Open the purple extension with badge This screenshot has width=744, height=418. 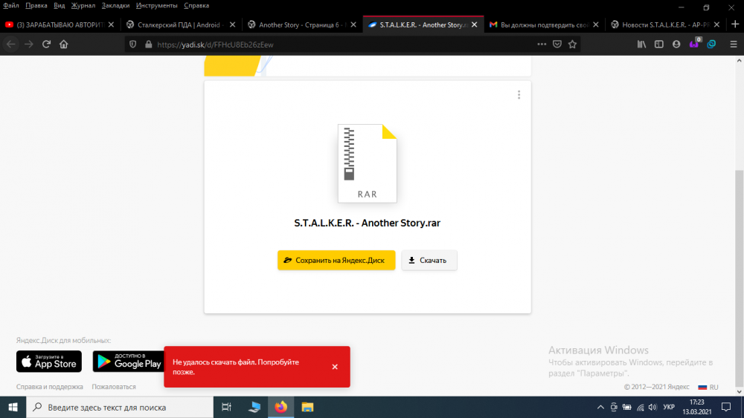[x=694, y=44]
